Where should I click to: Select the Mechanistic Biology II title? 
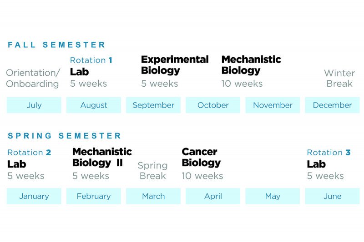click(x=102, y=157)
